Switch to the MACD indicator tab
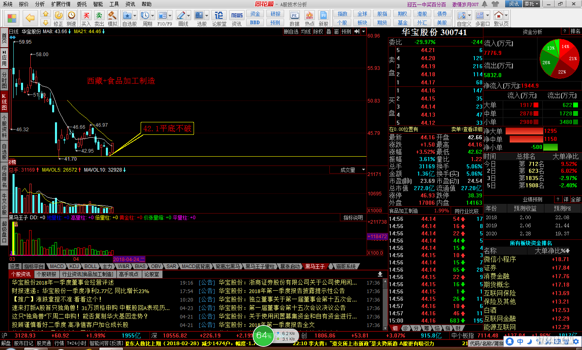This screenshot has width=582, height=350. 57,266
